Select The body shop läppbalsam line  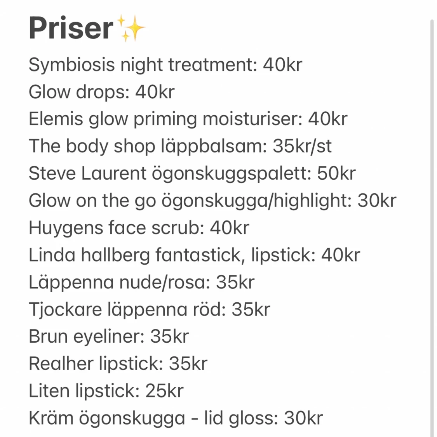[180, 147]
